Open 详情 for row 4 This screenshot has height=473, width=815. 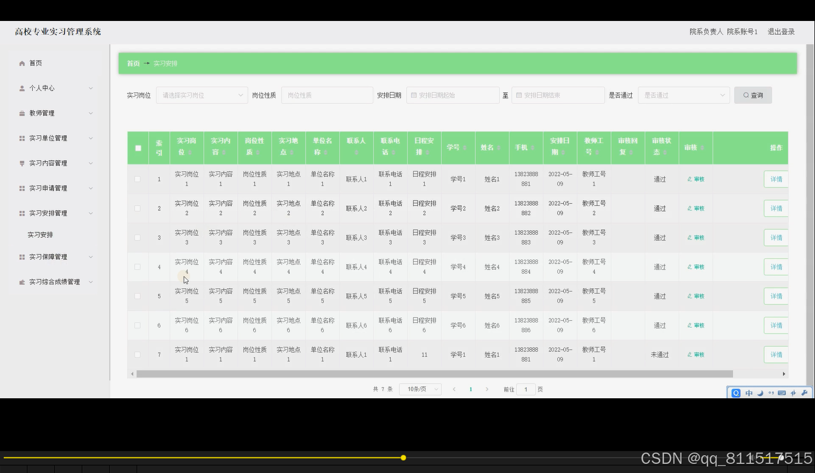(x=776, y=267)
